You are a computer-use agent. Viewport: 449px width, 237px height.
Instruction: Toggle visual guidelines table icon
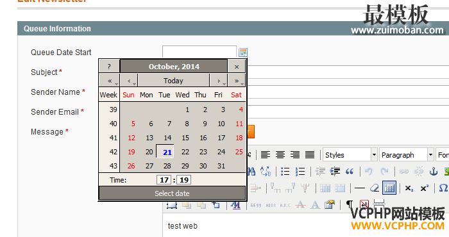pos(389,188)
